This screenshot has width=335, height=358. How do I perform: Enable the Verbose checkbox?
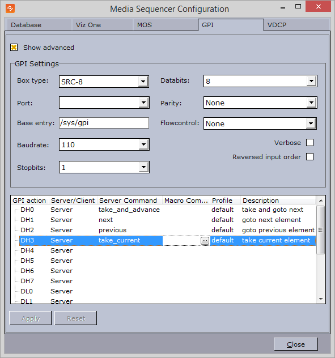point(309,143)
